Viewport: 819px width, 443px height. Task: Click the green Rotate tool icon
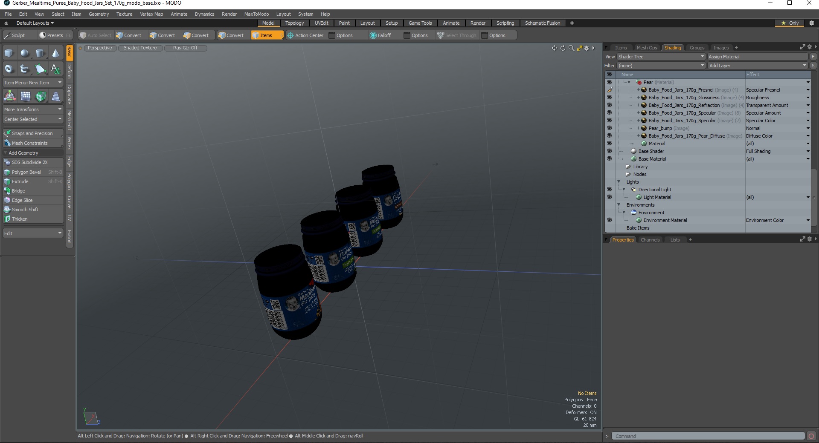[41, 96]
